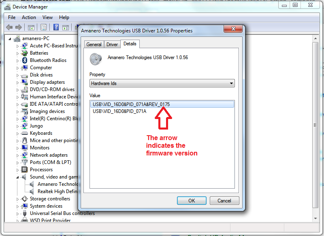Select the Universal Serial Bus controllers icon

tap(25, 213)
